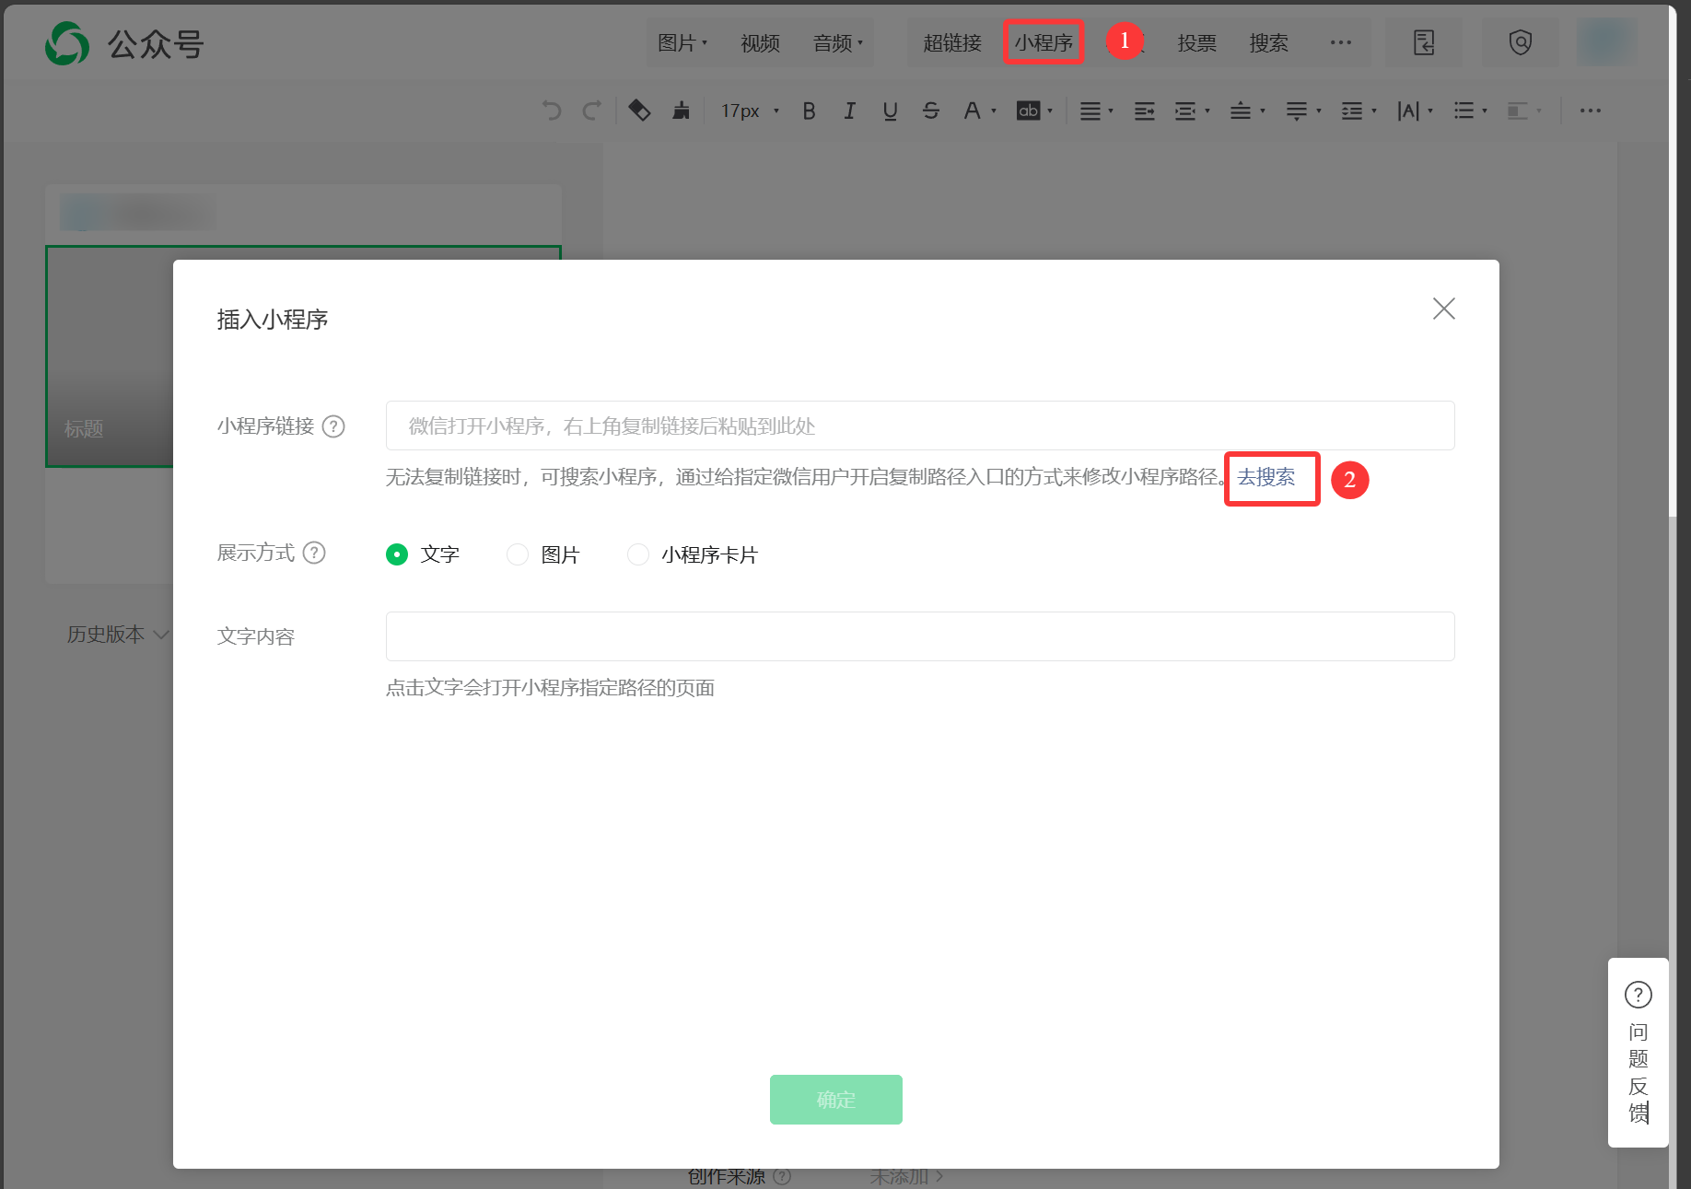1691x1189 pixels.
Task: Select the clear formatting eraser tool
Action: (x=639, y=110)
